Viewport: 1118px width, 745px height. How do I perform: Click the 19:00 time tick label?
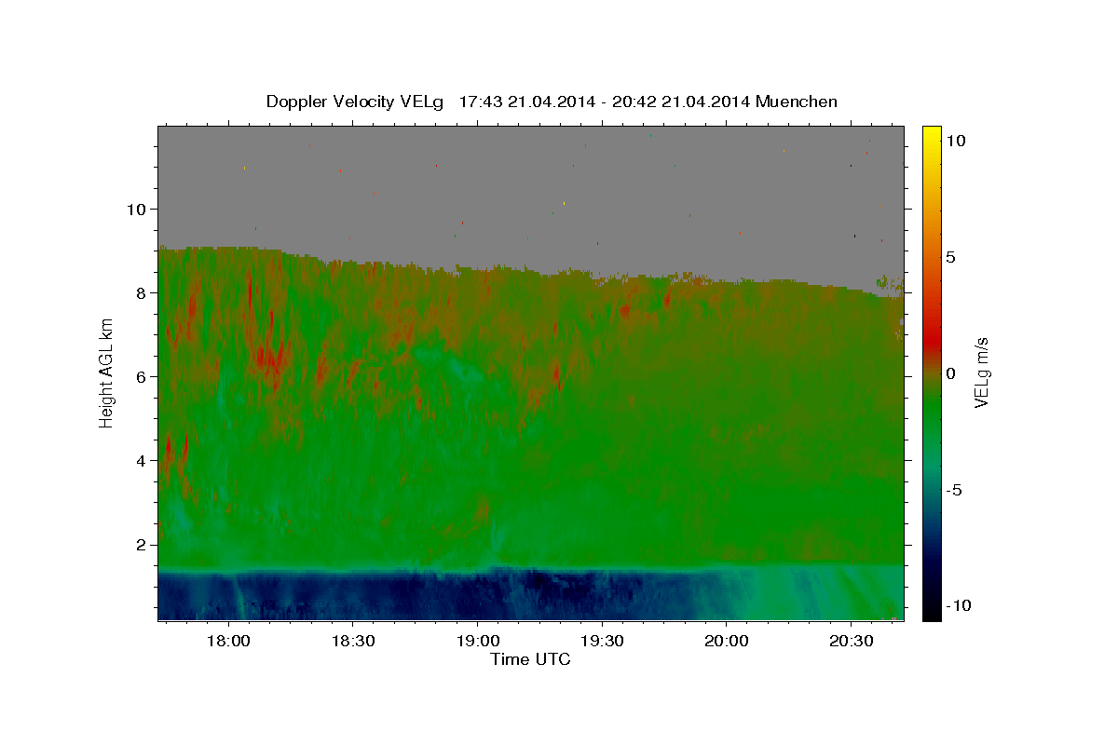coord(477,642)
